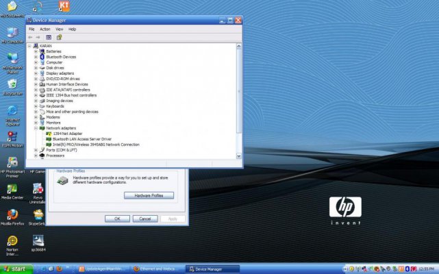Image resolution: width=439 pixels, height=274 pixels.
Task: Switch to the Ethernet and Webca taskbar button
Action: click(x=157, y=269)
